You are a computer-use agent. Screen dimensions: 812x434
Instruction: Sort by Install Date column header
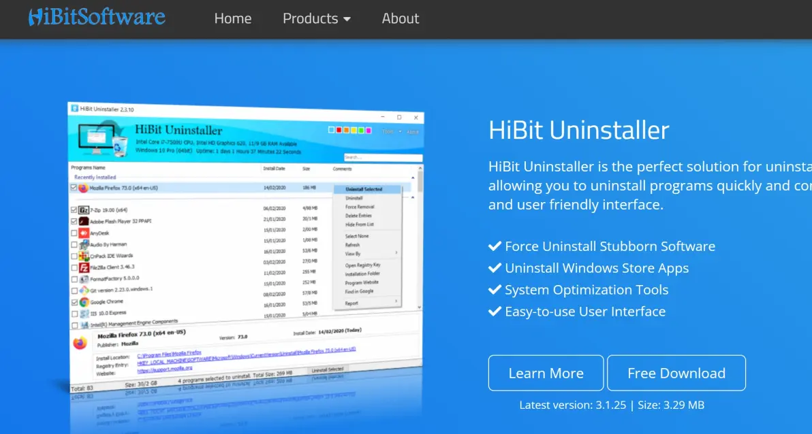click(x=273, y=168)
